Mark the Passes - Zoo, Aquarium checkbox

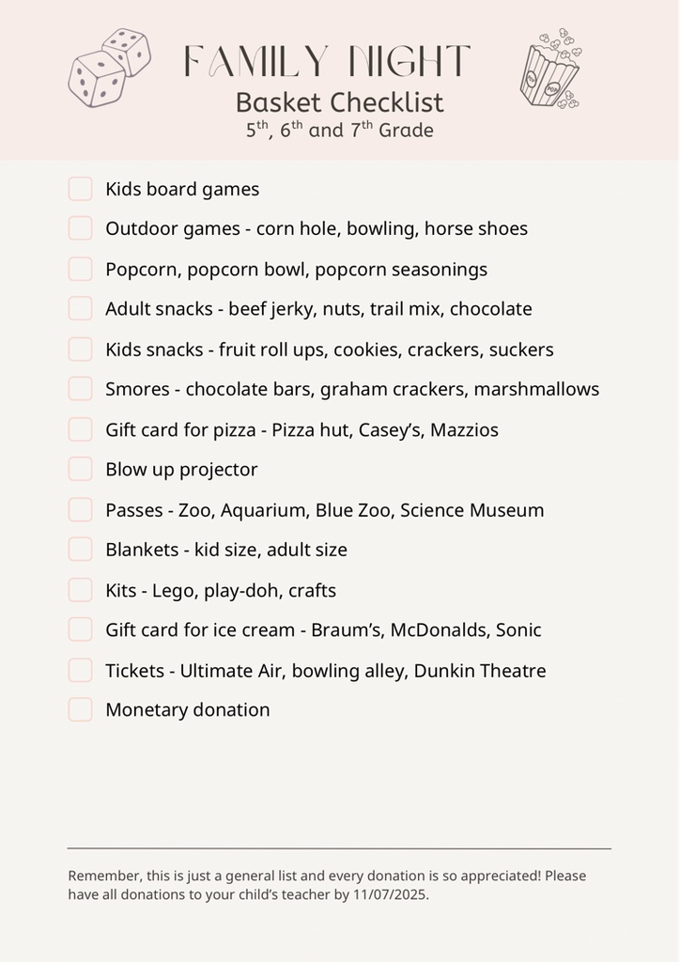pyautogui.click(x=80, y=510)
